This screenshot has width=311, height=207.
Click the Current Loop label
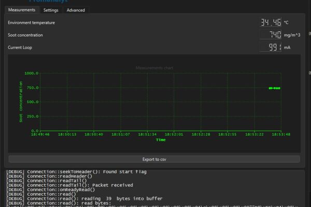(20, 48)
